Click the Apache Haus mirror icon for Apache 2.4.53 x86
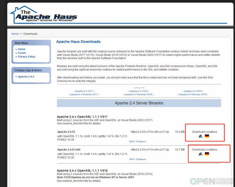The width and height of the screenshot is (235, 187). tap(201, 136)
